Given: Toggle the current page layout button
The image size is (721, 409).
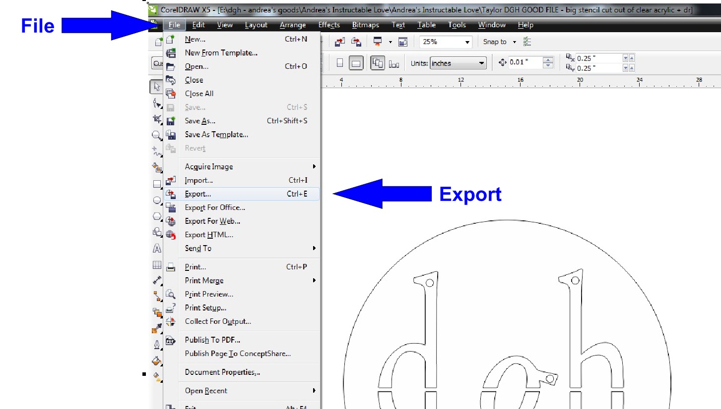Looking at the screenshot, I should [394, 63].
